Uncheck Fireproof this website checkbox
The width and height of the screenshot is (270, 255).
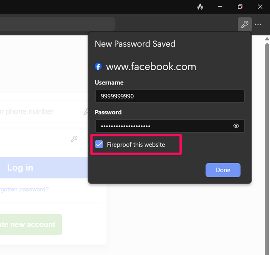tap(99, 144)
